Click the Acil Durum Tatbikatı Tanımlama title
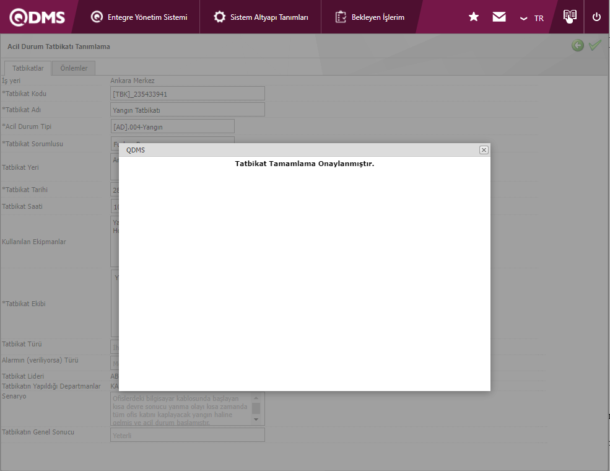This screenshot has width=610, height=471. click(59, 46)
